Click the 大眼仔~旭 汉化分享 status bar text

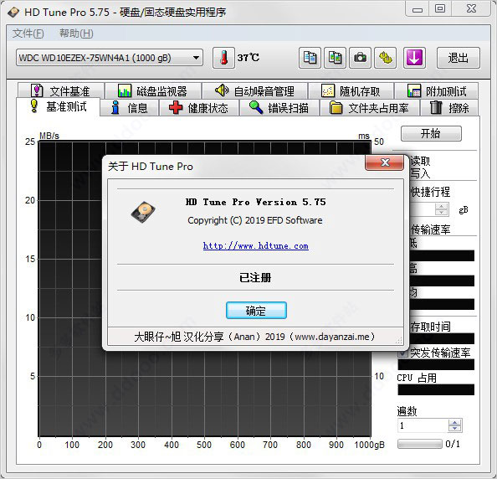(255, 337)
